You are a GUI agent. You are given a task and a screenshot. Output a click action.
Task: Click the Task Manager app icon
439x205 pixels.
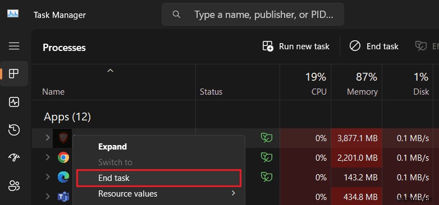(13, 14)
